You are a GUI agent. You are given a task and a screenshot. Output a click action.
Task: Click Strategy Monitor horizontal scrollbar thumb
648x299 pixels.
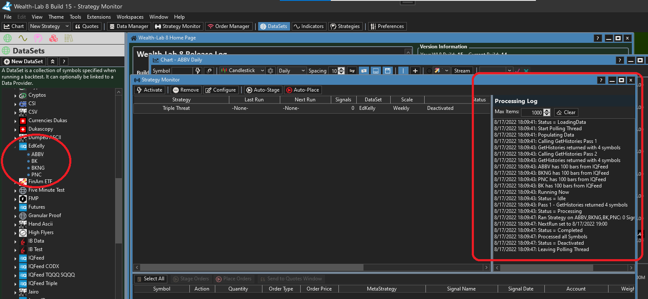[253, 268]
